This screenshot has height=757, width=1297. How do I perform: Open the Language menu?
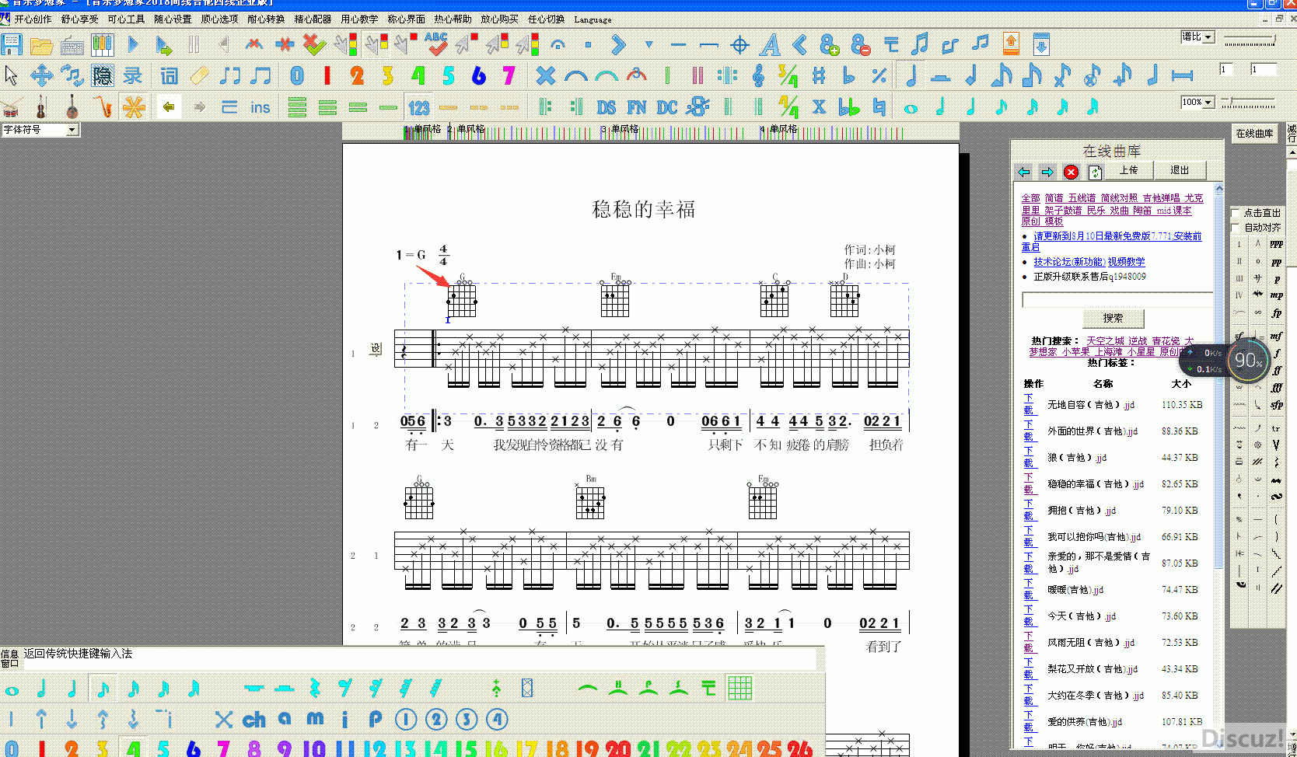[x=593, y=19]
